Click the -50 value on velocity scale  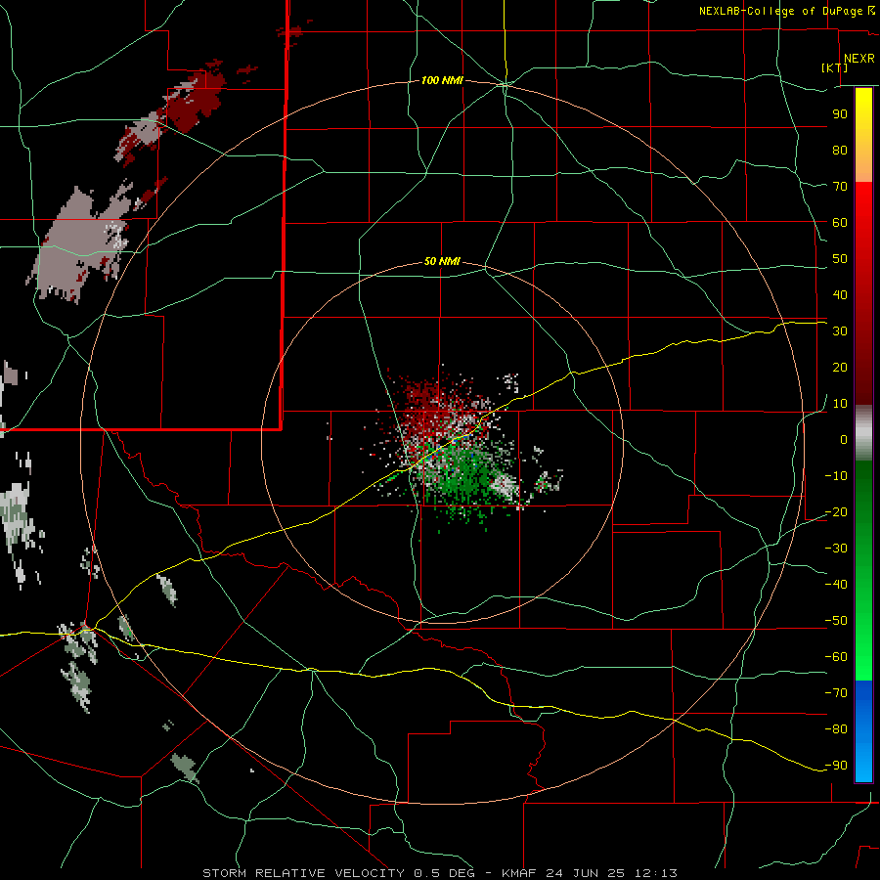tap(836, 620)
